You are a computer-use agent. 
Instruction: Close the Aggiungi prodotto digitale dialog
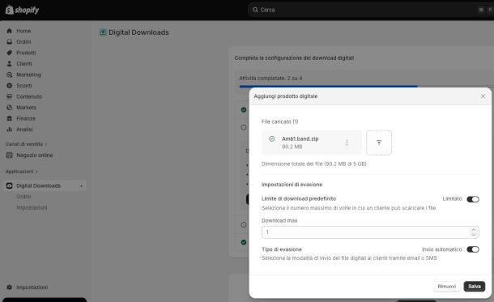pyautogui.click(x=483, y=96)
